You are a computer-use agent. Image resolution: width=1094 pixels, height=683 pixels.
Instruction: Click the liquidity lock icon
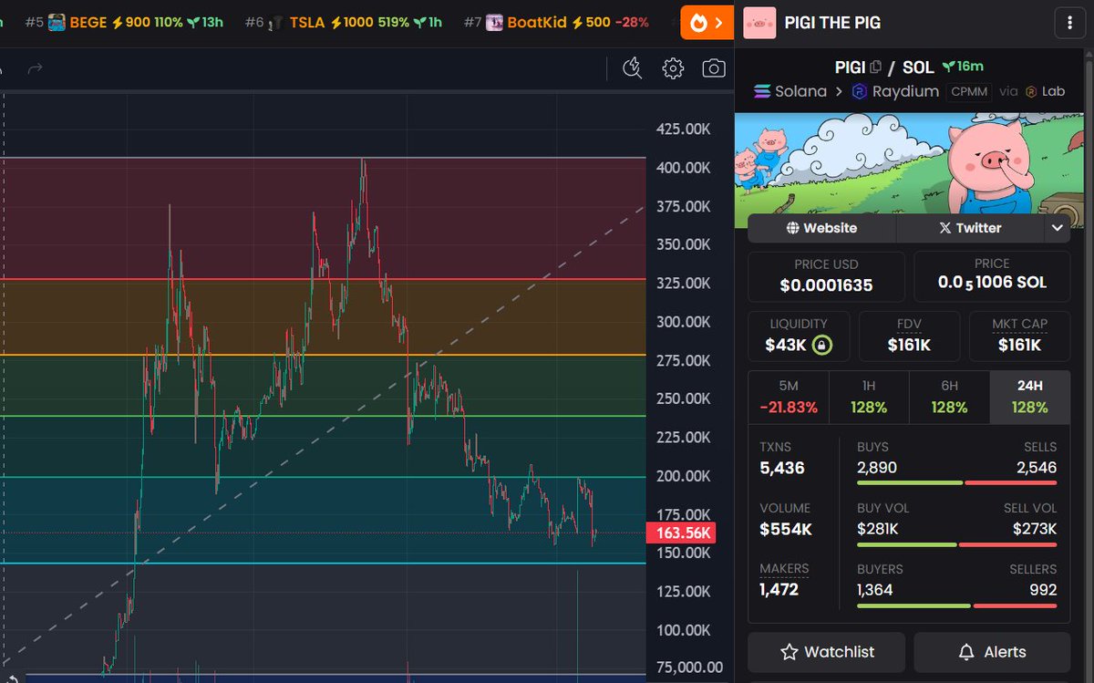822,345
